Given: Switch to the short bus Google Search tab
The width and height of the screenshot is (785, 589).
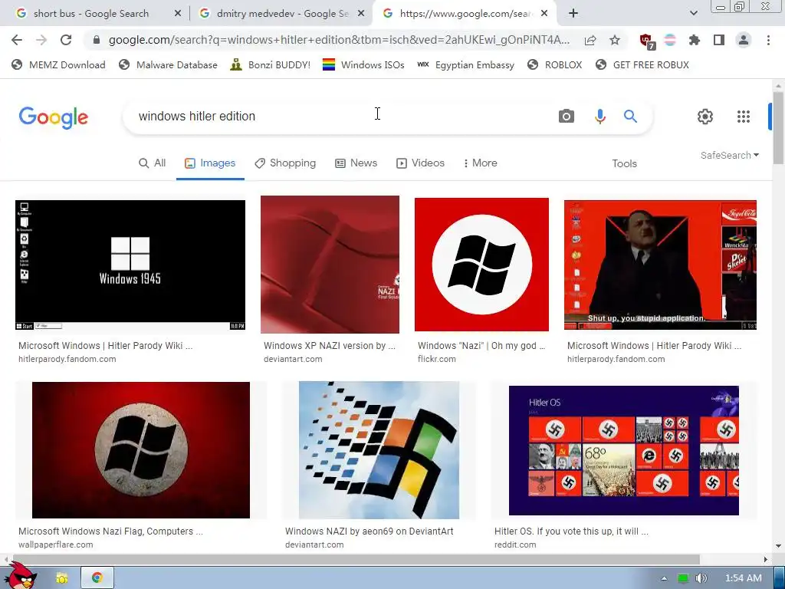Looking at the screenshot, I should [91, 14].
